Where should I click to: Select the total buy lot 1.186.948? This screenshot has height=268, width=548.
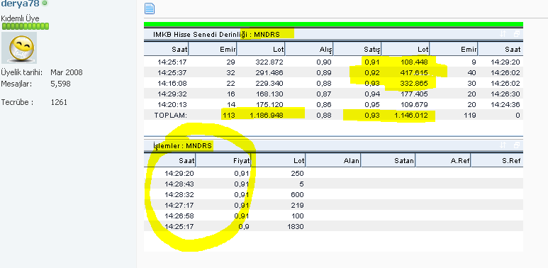tap(267, 115)
